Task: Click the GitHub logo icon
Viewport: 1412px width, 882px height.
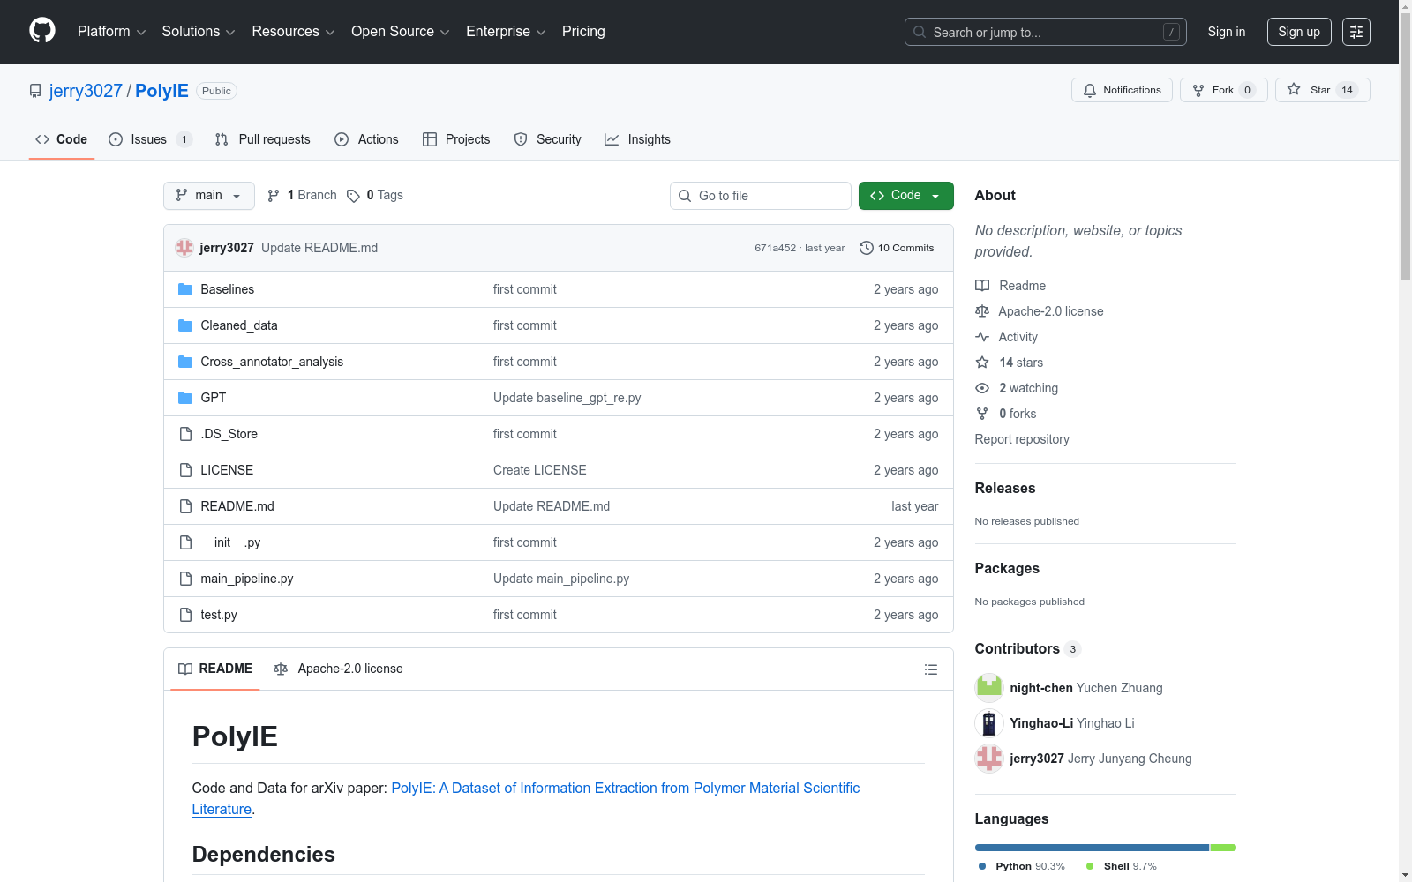Action: (x=42, y=31)
